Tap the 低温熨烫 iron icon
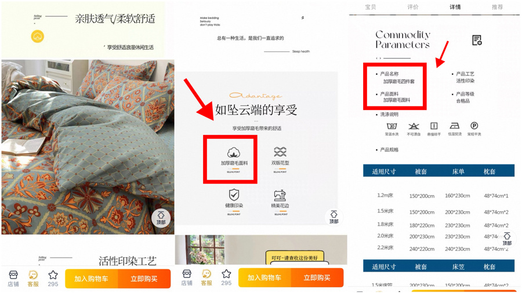The width and height of the screenshot is (522, 293). [454, 126]
